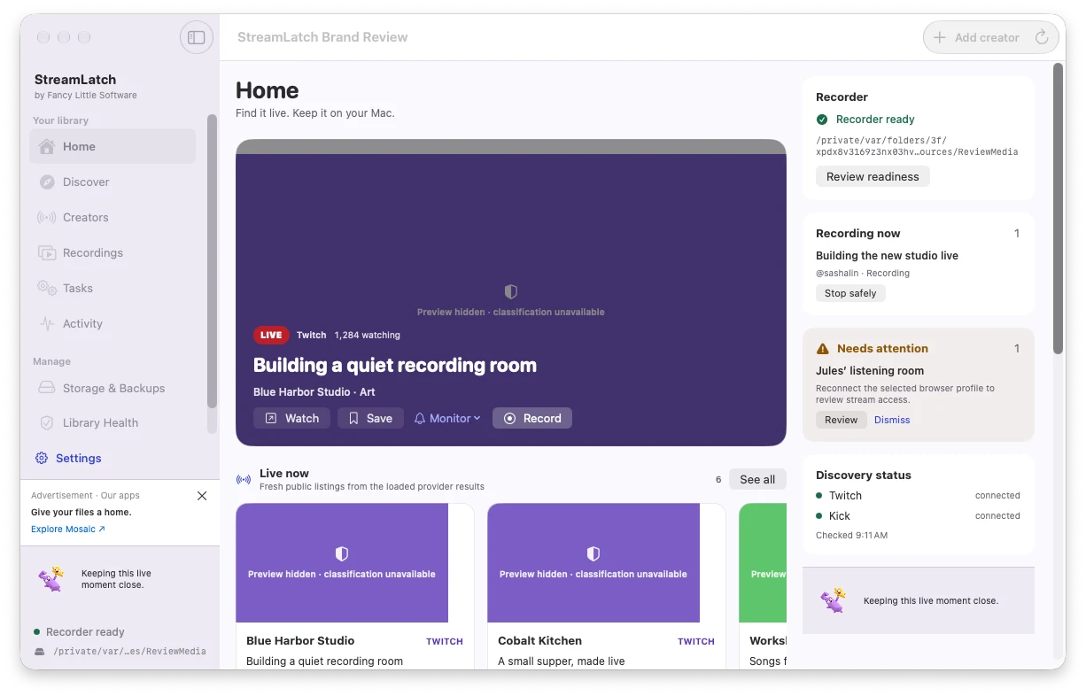Click the Kick connected status row
Screen dimensions: 1086x696
tap(918, 516)
